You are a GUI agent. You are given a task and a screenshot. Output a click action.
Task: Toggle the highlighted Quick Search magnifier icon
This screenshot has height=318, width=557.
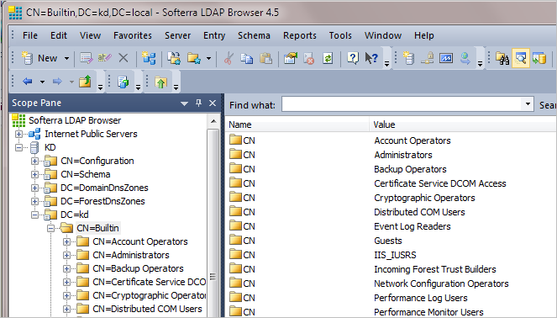(x=520, y=58)
